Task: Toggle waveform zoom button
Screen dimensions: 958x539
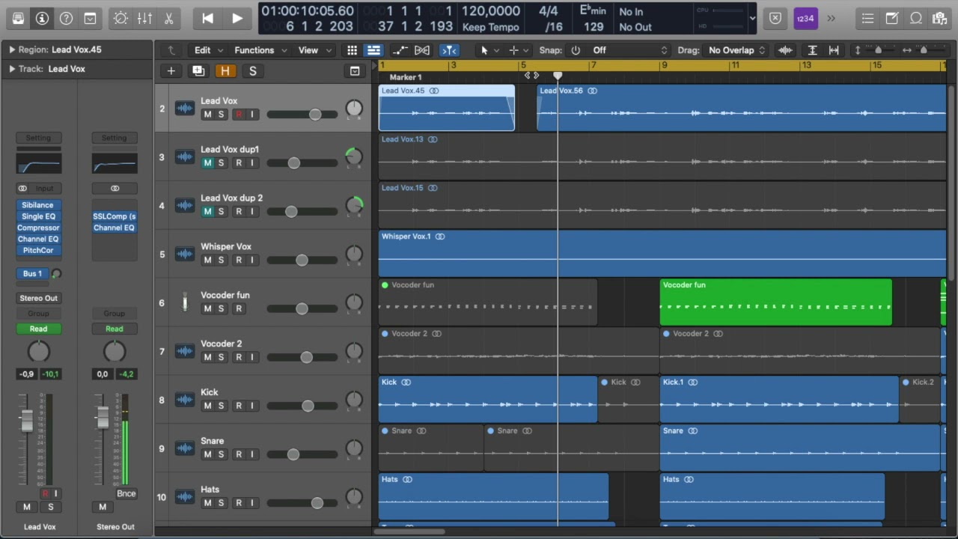Action: click(785, 50)
